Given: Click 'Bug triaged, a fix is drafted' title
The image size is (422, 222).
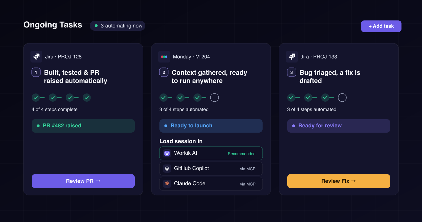Looking at the screenshot, I should pyautogui.click(x=330, y=77).
